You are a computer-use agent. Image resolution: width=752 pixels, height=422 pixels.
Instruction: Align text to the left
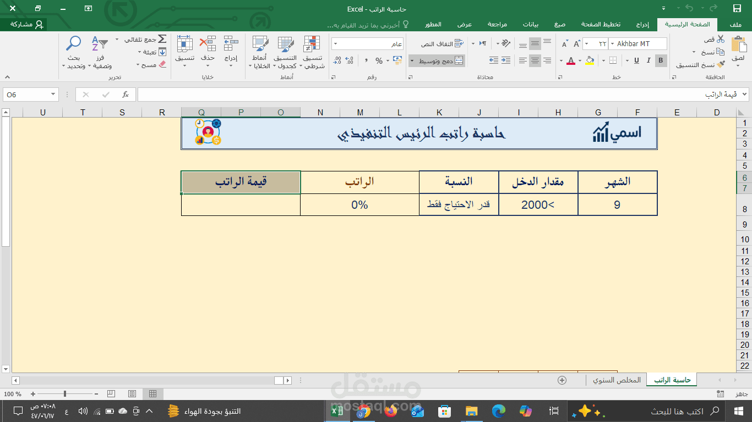[522, 60]
